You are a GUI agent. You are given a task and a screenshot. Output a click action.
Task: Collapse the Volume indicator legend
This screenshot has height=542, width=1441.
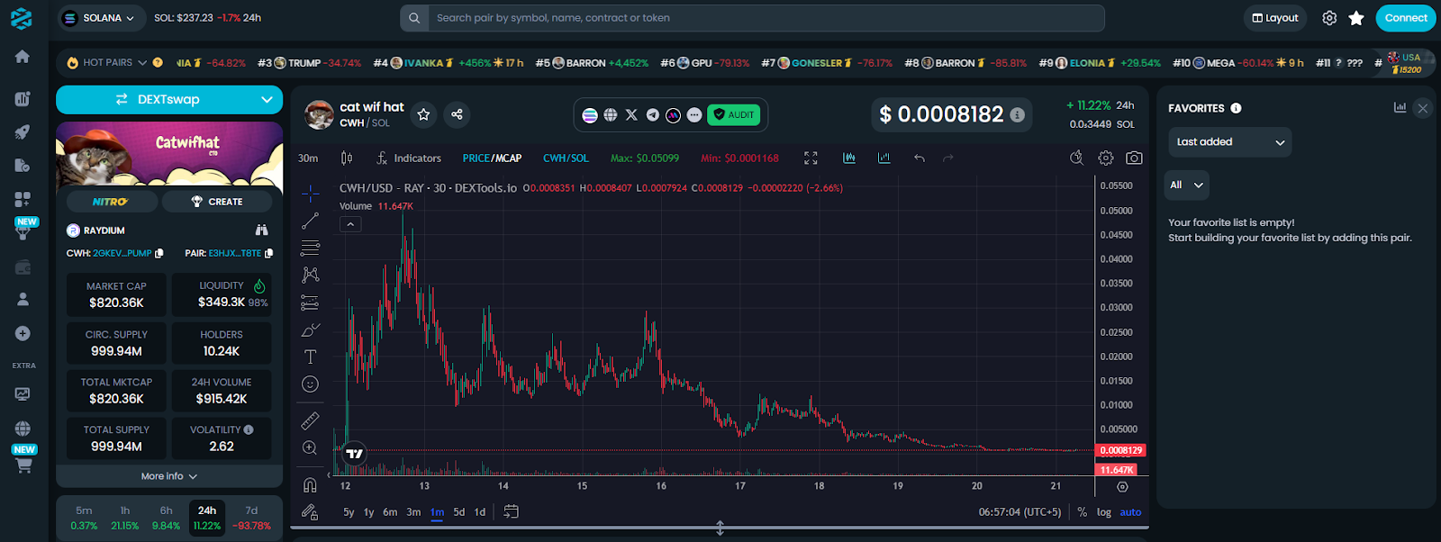point(350,224)
